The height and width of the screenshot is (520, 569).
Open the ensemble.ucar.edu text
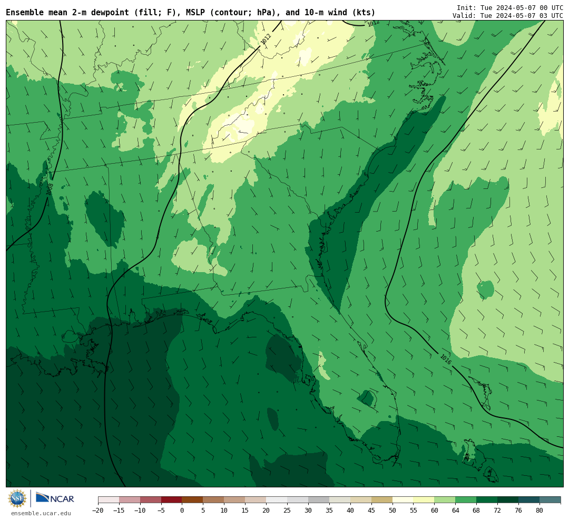click(41, 514)
